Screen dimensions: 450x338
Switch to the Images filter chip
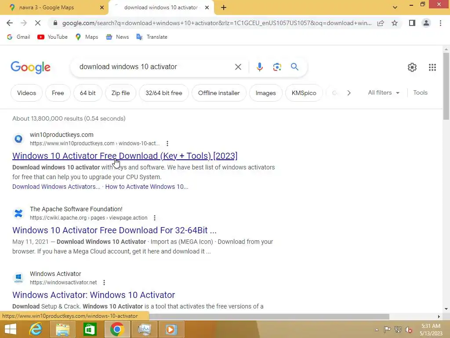[x=266, y=93]
